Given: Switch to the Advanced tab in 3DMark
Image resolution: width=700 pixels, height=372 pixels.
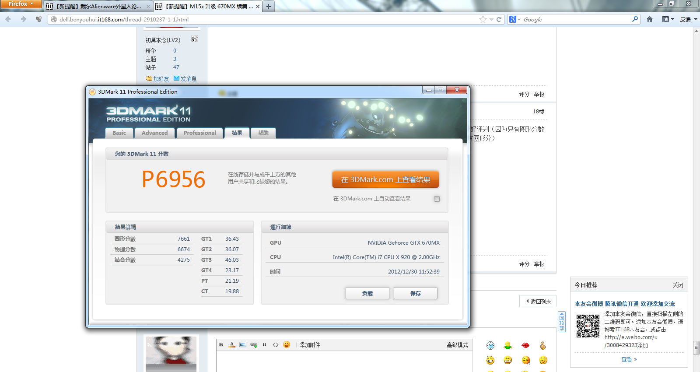Looking at the screenshot, I should click(x=154, y=133).
